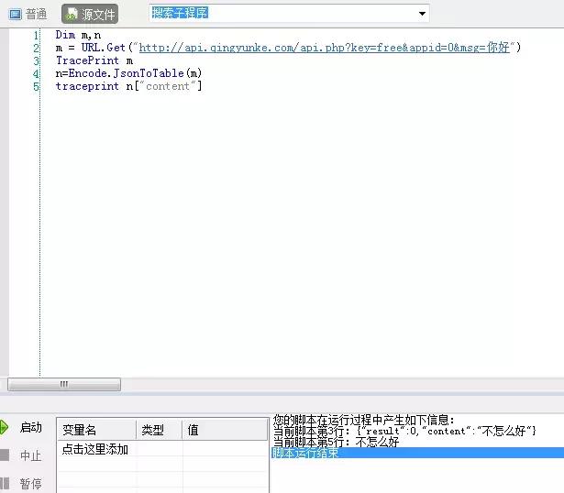Start the script with 启动

(x=30, y=427)
